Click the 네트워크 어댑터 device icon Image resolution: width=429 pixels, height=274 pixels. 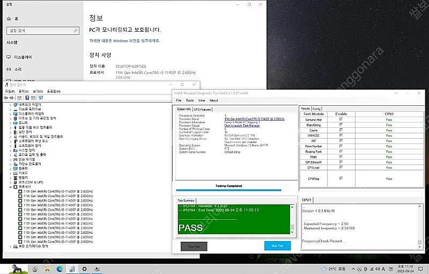tap(16, 105)
